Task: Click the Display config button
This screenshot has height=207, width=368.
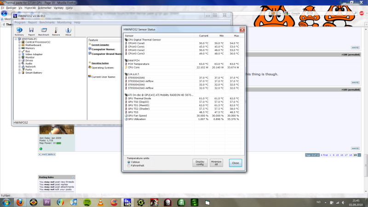Action: pos(200,163)
